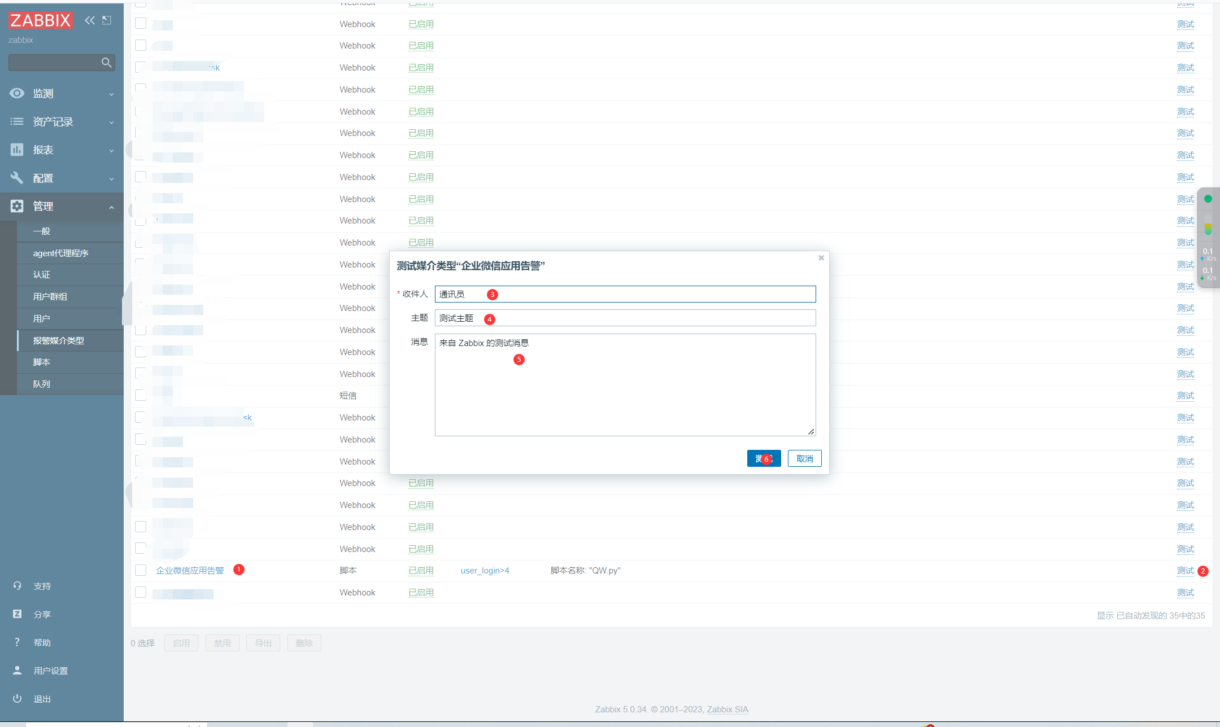Click the 管理 gear icon
1220x727 pixels.
coord(17,206)
